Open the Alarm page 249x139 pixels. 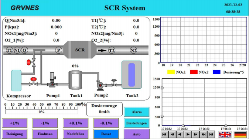tap(137, 112)
